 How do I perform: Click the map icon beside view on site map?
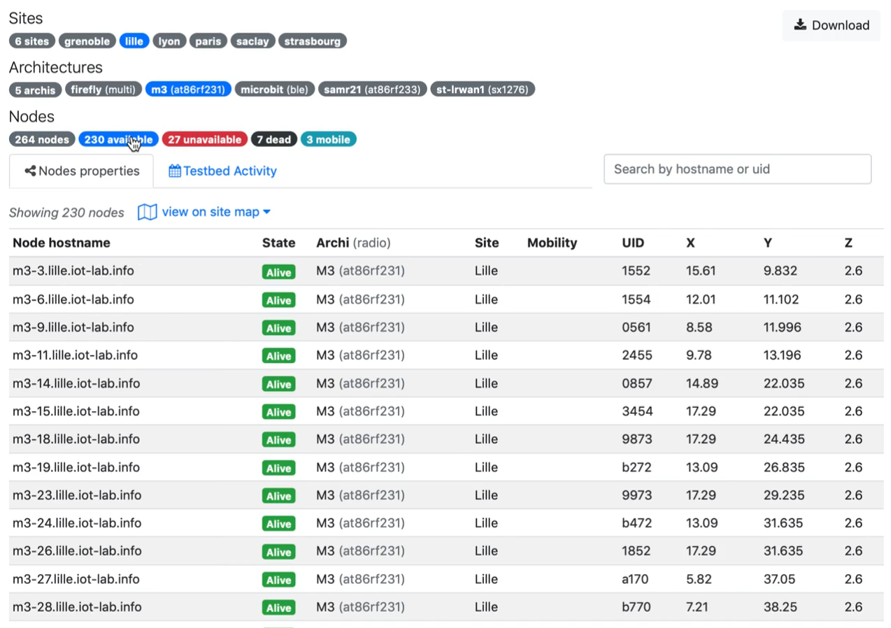click(147, 212)
